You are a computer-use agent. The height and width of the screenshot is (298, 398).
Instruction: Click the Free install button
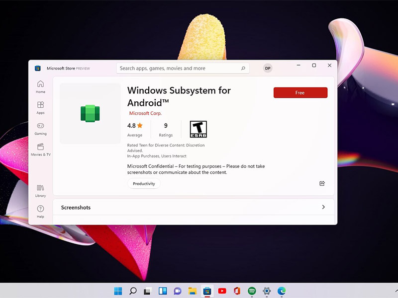[300, 93]
